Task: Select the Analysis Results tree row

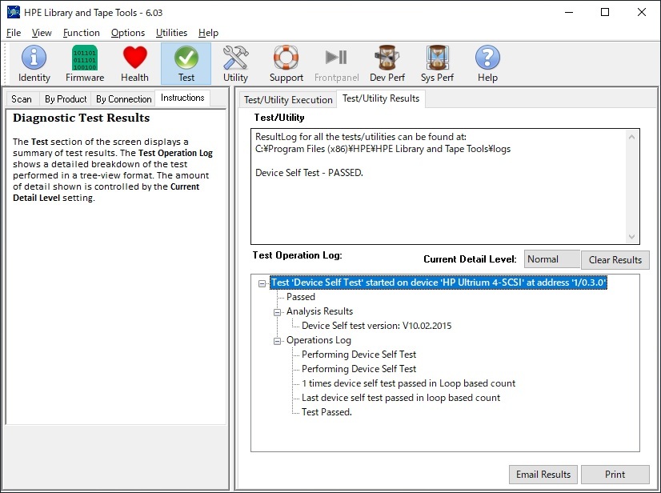Action: [319, 311]
